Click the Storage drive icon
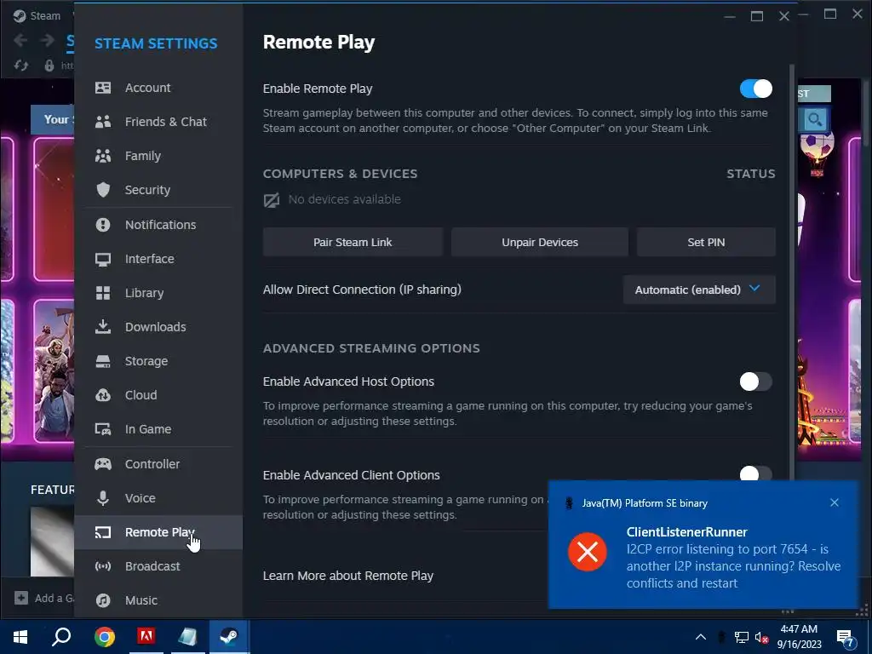This screenshot has width=872, height=654. click(x=103, y=361)
